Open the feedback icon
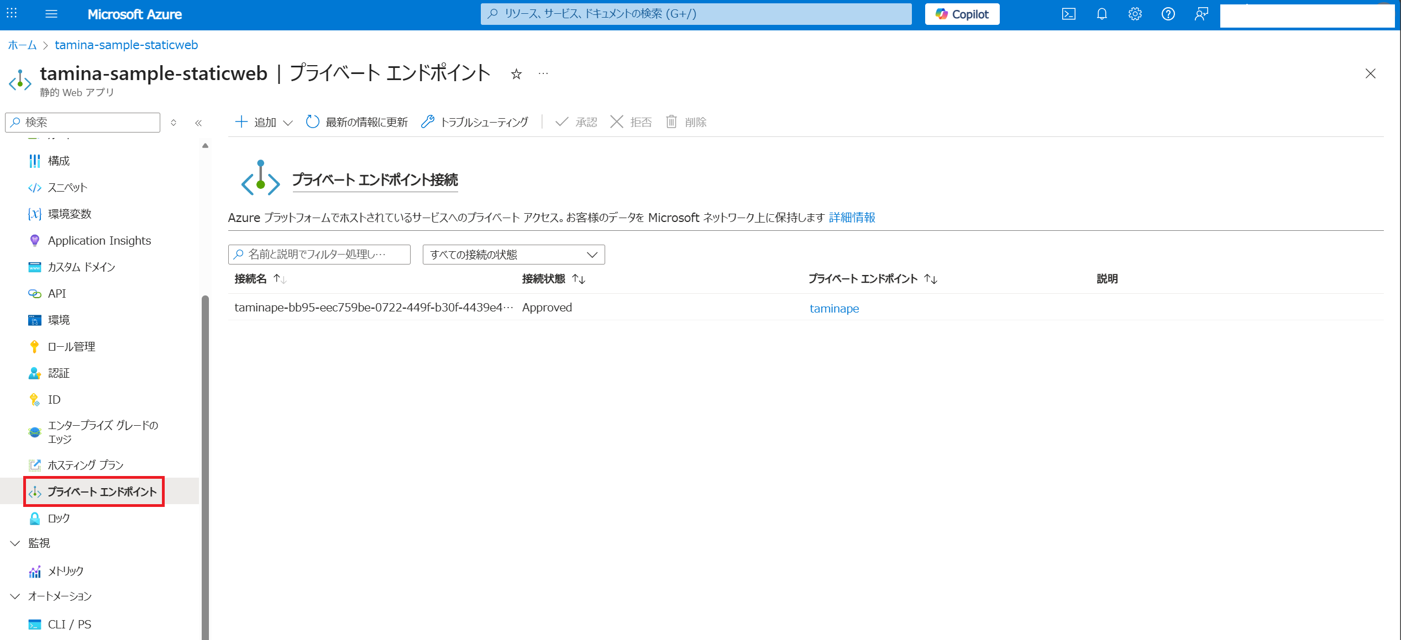1401x640 pixels. click(1201, 14)
